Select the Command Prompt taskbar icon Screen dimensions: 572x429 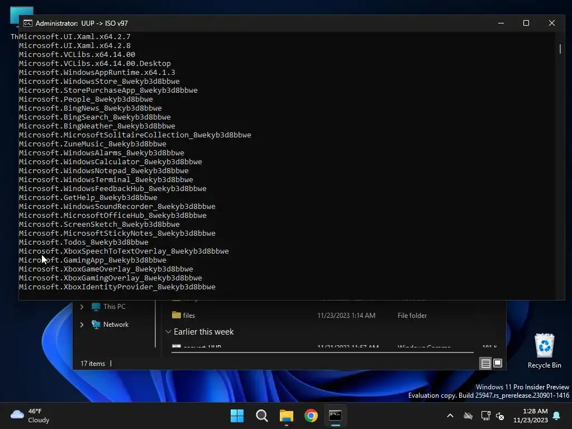[x=336, y=416]
